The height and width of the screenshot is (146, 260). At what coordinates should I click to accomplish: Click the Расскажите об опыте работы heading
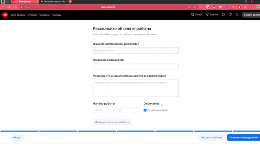click(122, 28)
